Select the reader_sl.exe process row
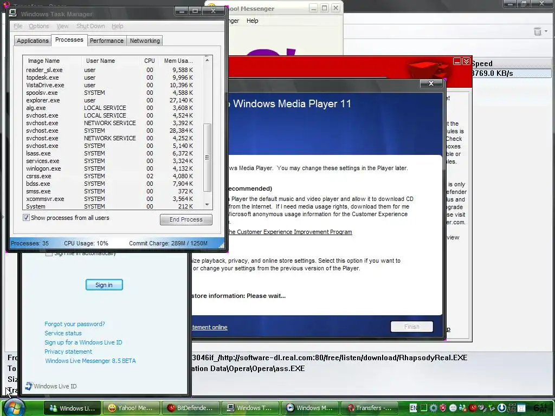The image size is (555, 416). [113, 70]
